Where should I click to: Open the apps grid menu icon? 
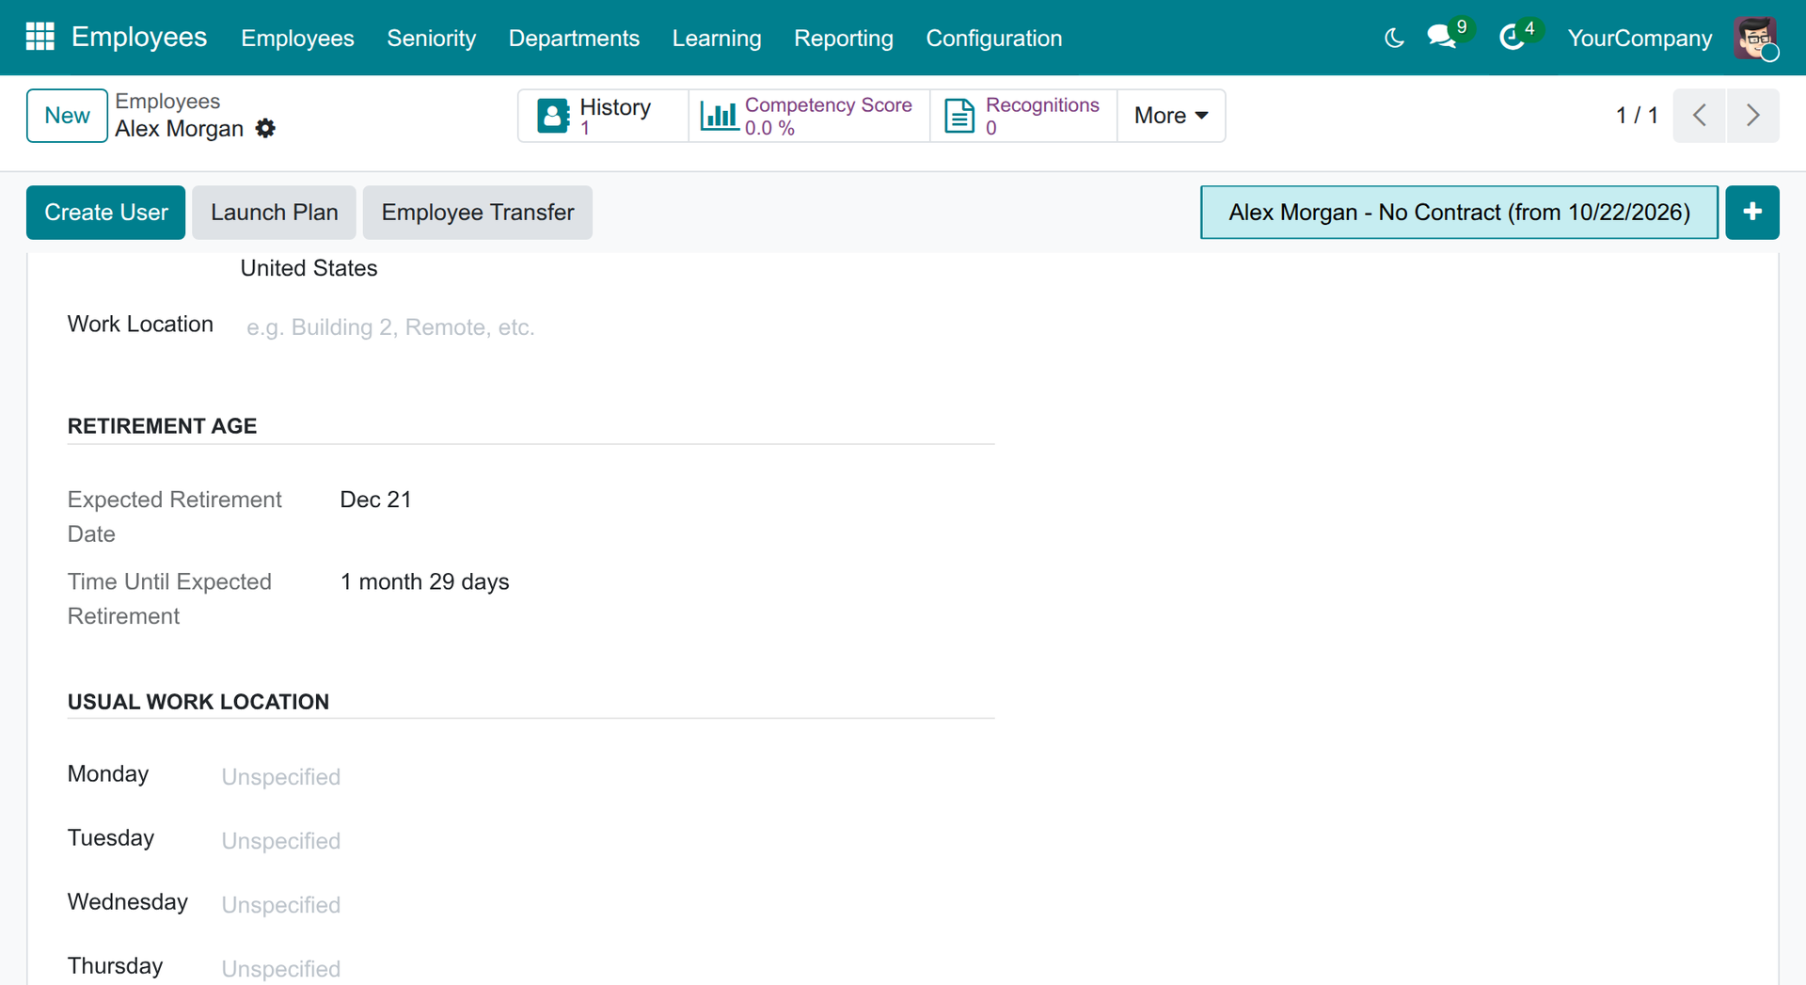click(40, 37)
